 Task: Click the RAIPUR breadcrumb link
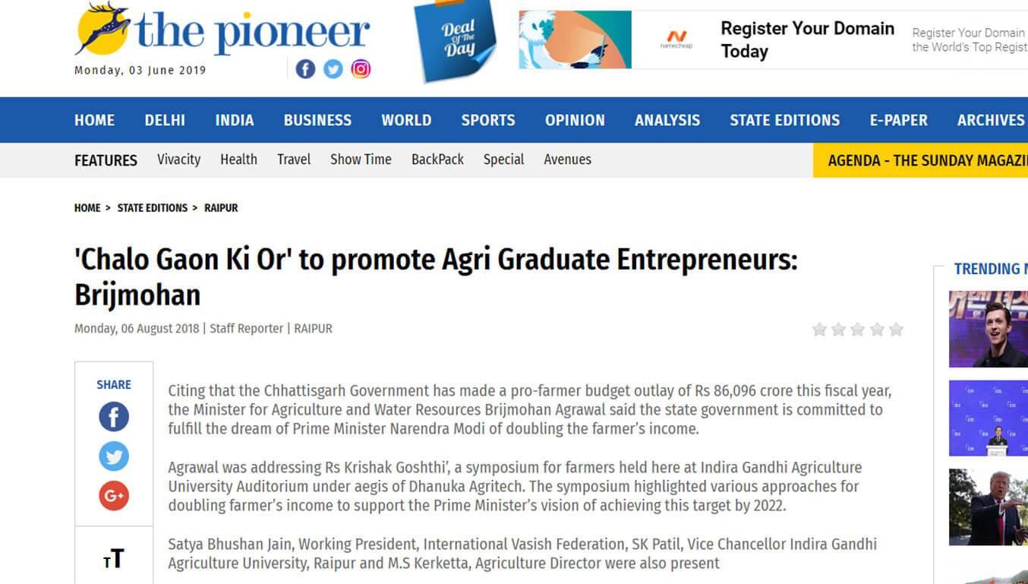click(x=221, y=208)
